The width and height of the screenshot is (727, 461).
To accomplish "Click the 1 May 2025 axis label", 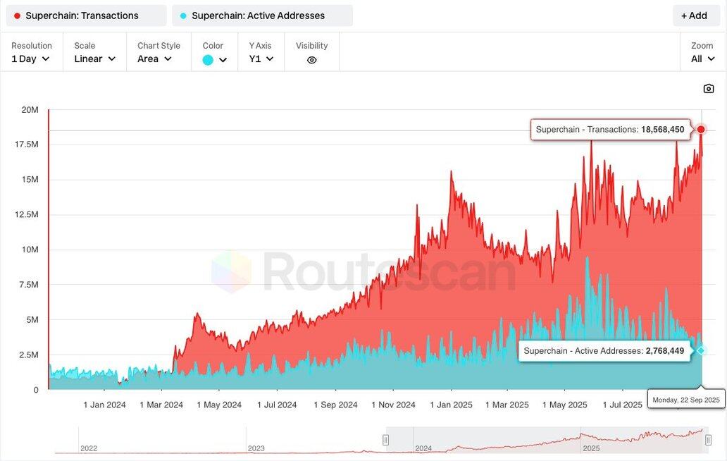I will coord(565,405).
